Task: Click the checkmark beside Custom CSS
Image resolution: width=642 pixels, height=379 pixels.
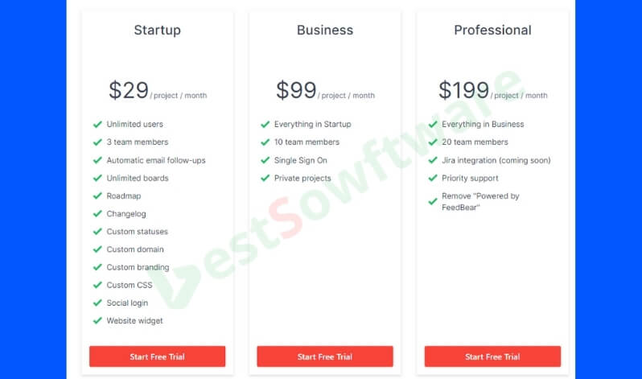Action: click(x=97, y=286)
